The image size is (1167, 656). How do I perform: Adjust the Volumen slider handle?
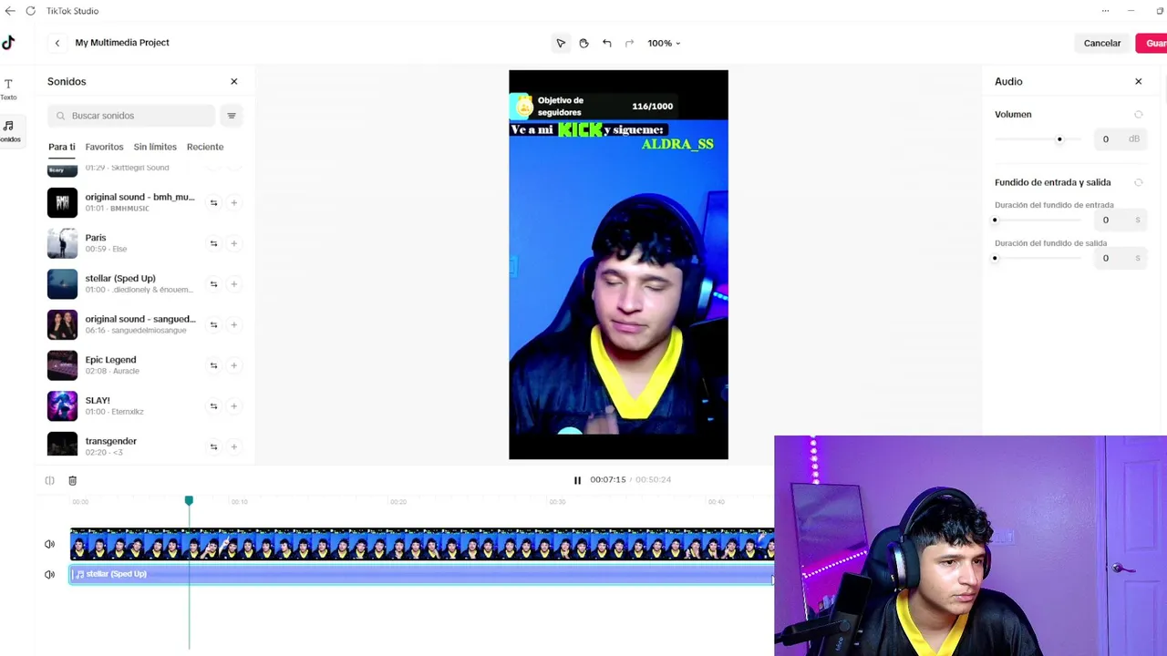point(1059,139)
